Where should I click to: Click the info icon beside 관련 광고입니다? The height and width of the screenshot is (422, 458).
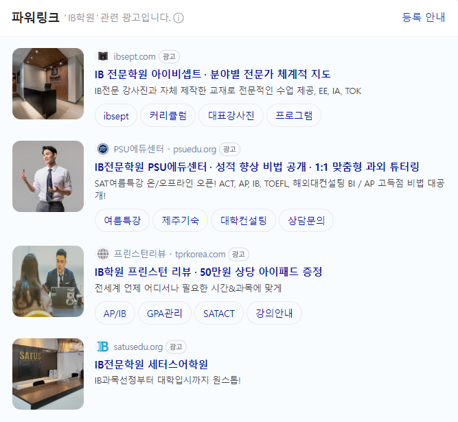[179, 18]
